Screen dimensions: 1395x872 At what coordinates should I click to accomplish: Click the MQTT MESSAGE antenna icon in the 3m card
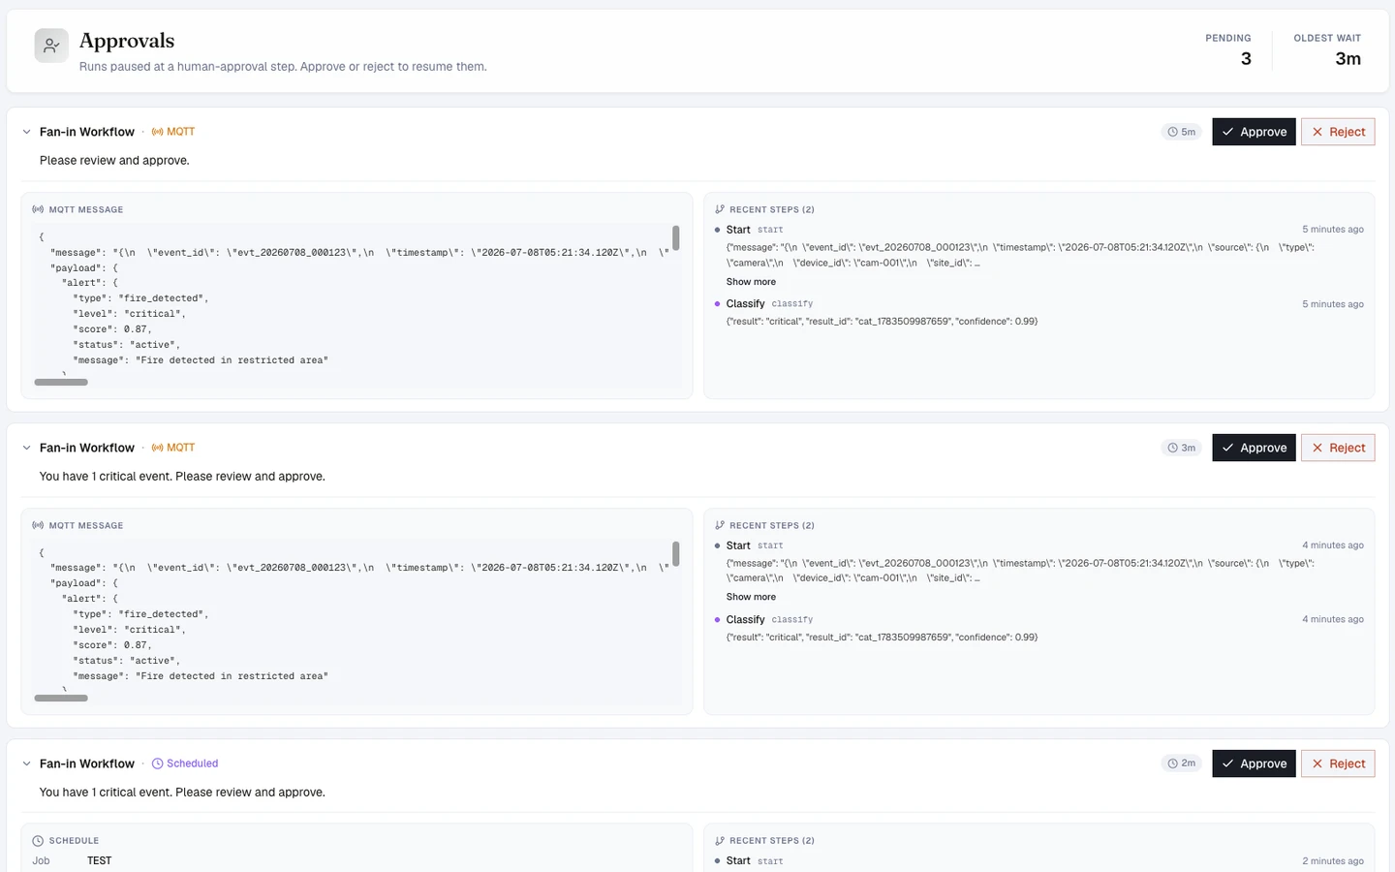pyautogui.click(x=38, y=525)
